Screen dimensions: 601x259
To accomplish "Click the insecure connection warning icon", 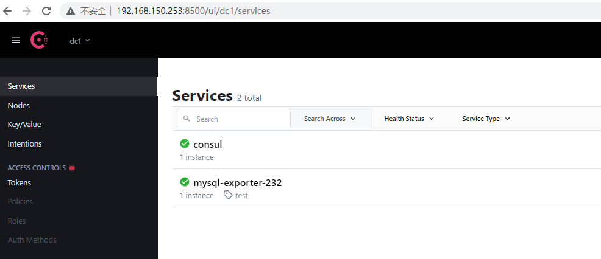I will tap(72, 11).
